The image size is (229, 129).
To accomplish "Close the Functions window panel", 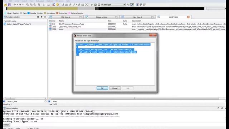I will 45,17.
